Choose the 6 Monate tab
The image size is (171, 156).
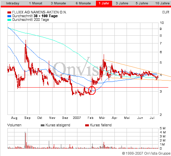[x=83, y=3]
